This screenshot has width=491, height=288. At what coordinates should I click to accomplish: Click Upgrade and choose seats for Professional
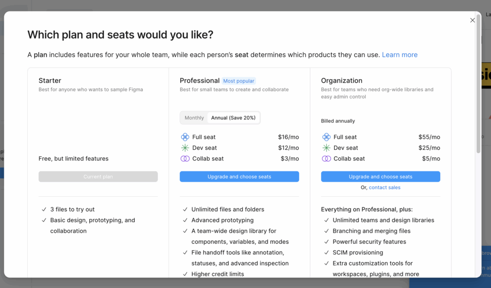tap(239, 177)
